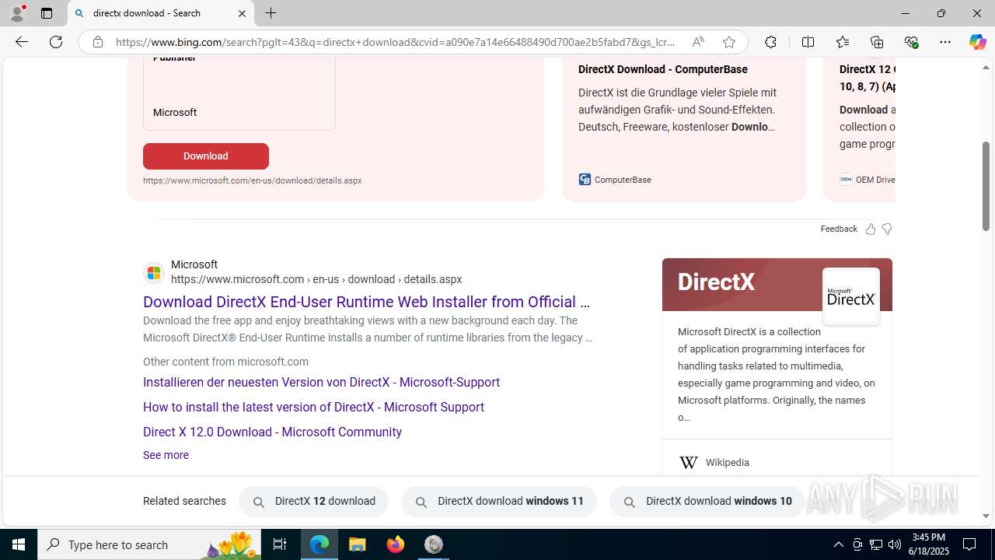The width and height of the screenshot is (995, 560).
Task: Open Download DirectX End-User Runtime result
Action: pos(366,302)
